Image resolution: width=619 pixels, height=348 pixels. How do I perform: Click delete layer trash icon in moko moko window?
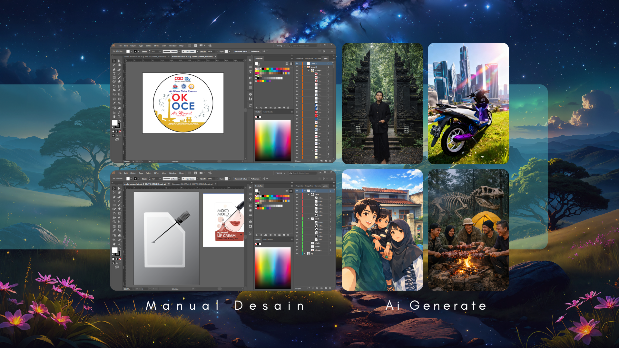point(330,288)
